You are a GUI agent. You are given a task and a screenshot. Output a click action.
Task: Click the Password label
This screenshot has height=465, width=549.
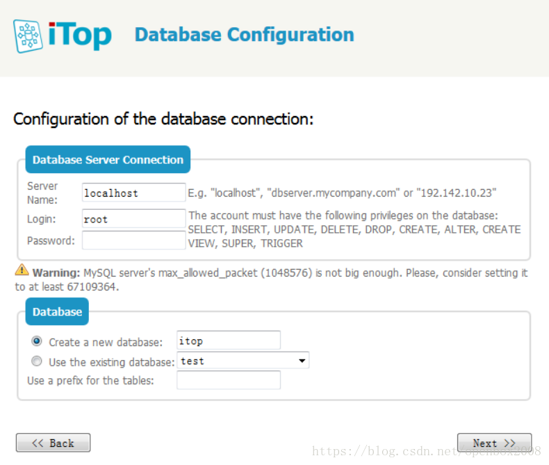51,241
